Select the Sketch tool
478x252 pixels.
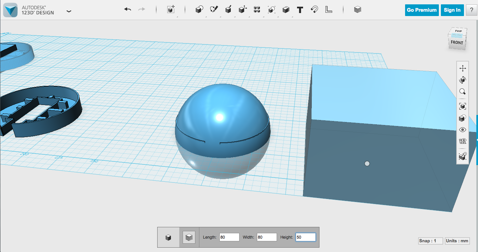tap(214, 10)
